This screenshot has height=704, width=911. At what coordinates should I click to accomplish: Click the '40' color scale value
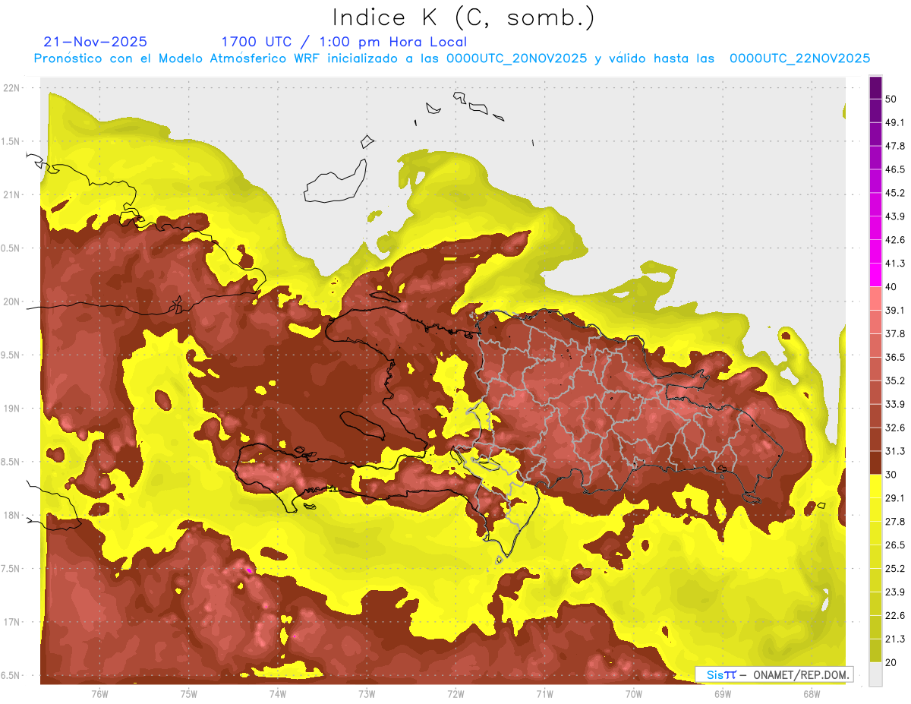[x=891, y=287]
